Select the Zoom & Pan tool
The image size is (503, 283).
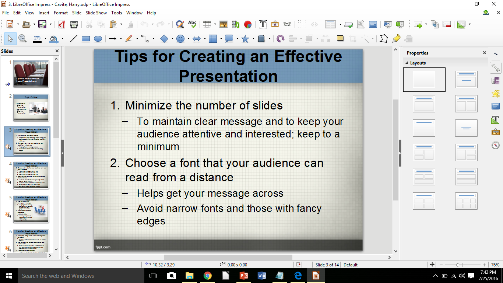[x=22, y=38]
